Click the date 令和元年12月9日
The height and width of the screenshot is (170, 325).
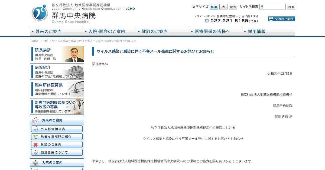click(x=280, y=74)
